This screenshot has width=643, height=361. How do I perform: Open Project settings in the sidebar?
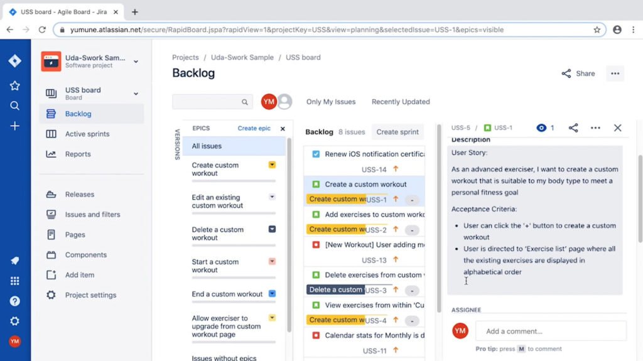click(92, 295)
